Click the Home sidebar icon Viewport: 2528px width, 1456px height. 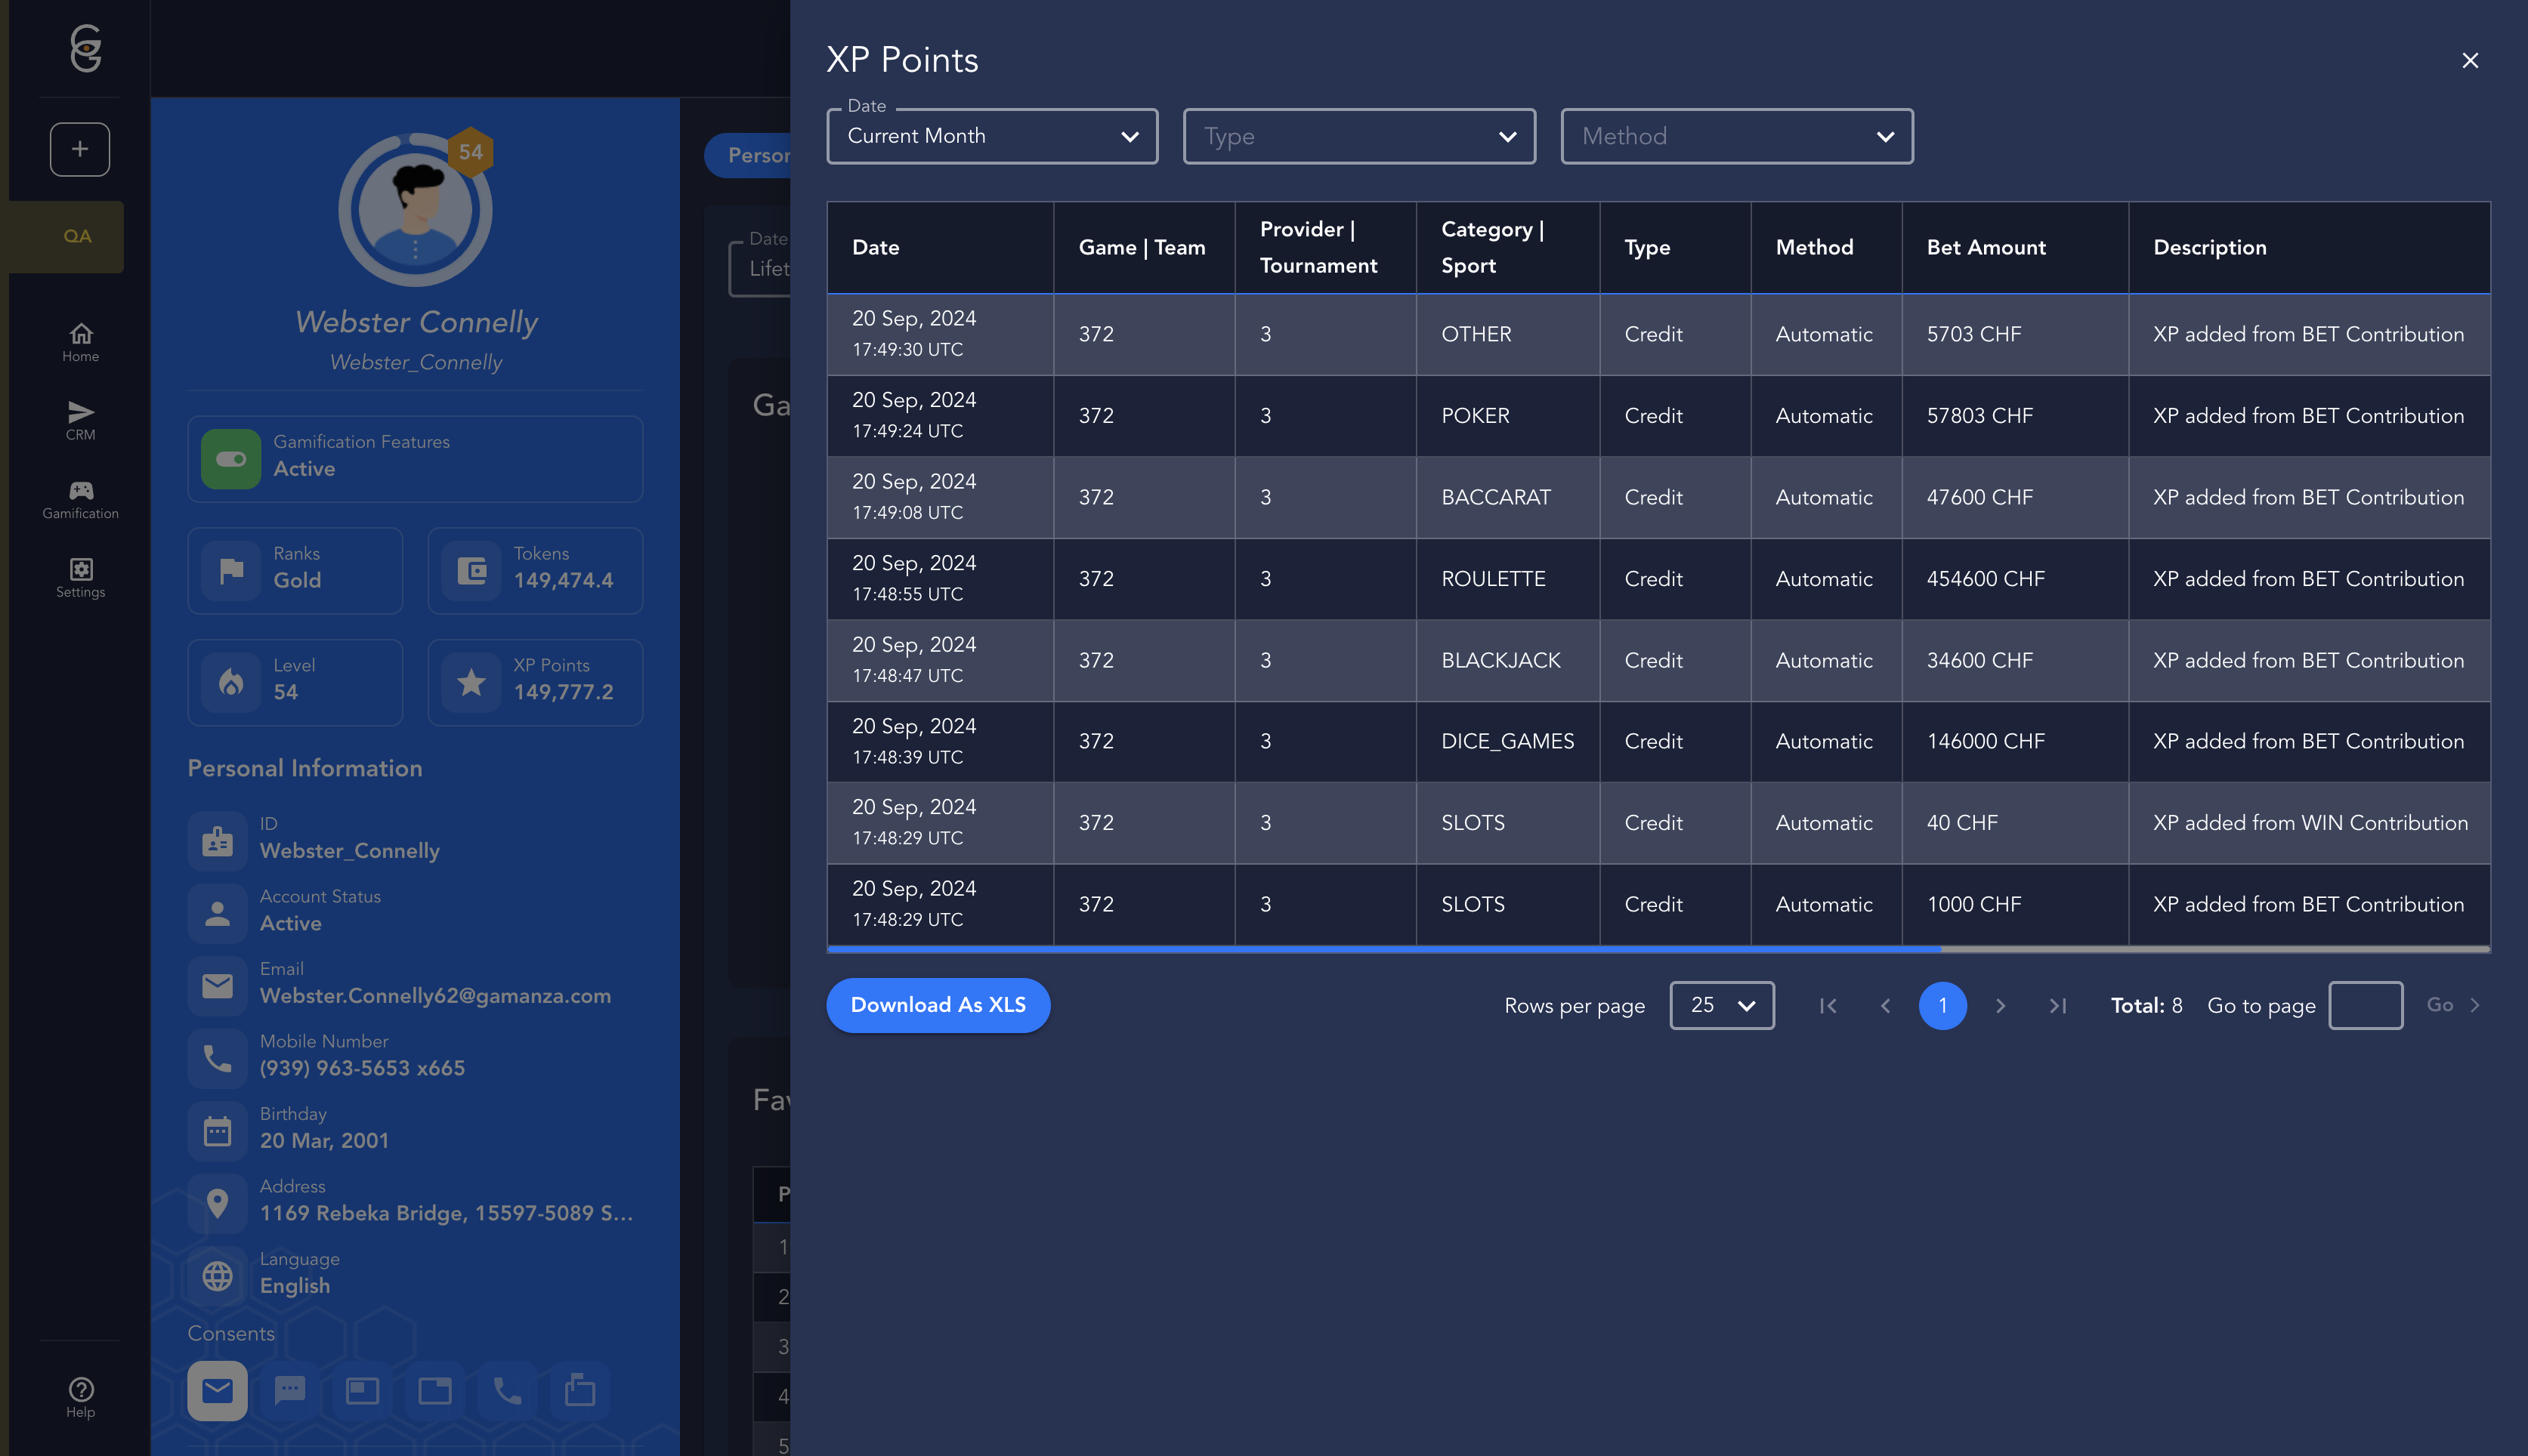pos(80,341)
